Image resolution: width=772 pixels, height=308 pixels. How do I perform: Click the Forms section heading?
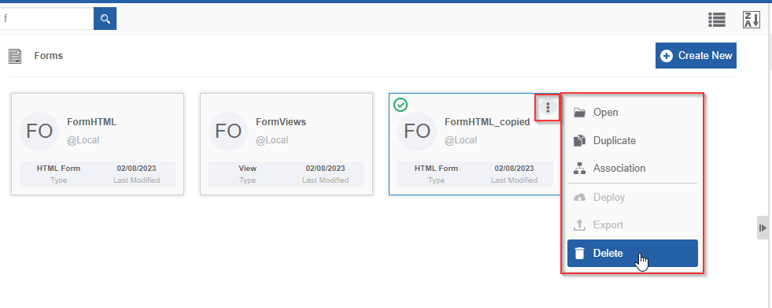(x=48, y=56)
